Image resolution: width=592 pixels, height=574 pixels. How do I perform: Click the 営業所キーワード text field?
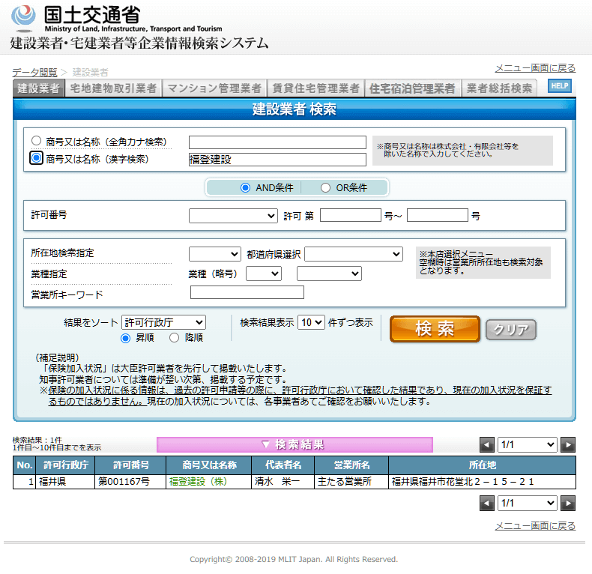click(x=247, y=293)
